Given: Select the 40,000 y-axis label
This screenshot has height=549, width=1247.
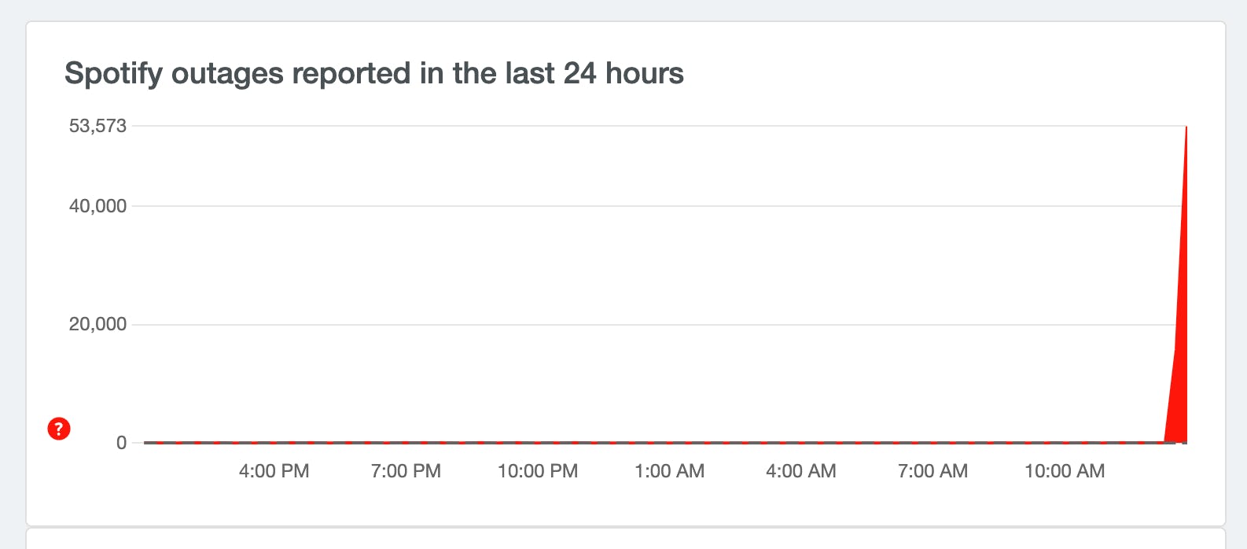Looking at the screenshot, I should pos(97,206).
